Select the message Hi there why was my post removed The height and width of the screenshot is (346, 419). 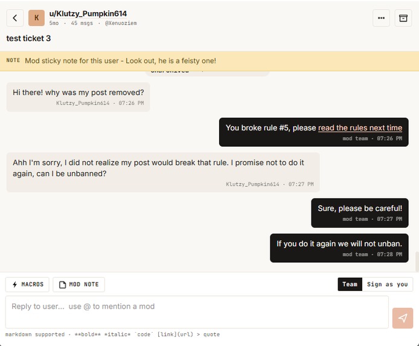78,97
